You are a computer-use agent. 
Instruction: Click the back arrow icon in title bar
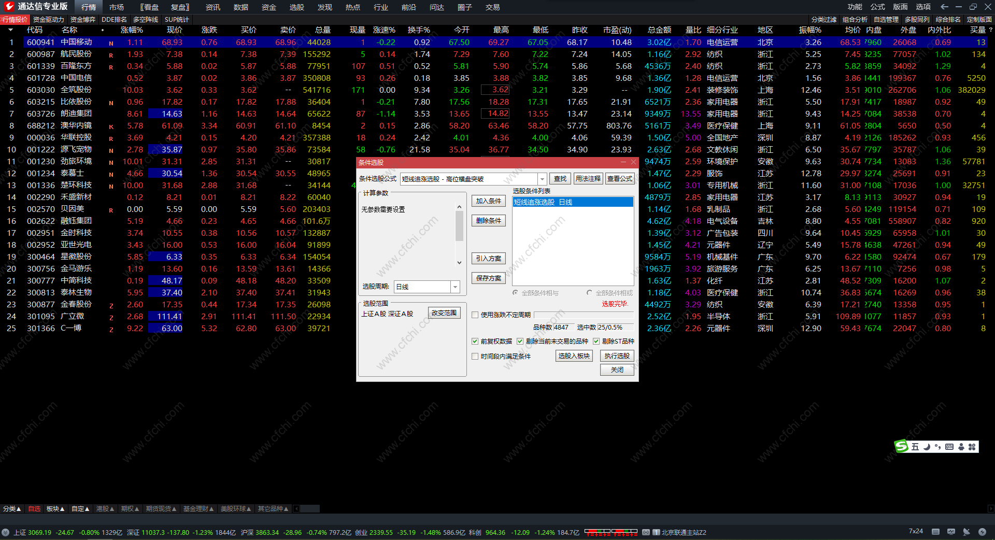pyautogui.click(x=944, y=7)
